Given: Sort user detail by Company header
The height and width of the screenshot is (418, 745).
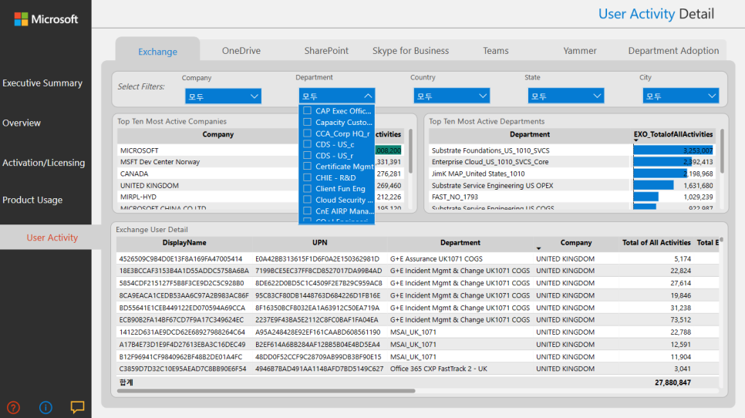Looking at the screenshot, I should tap(576, 243).
